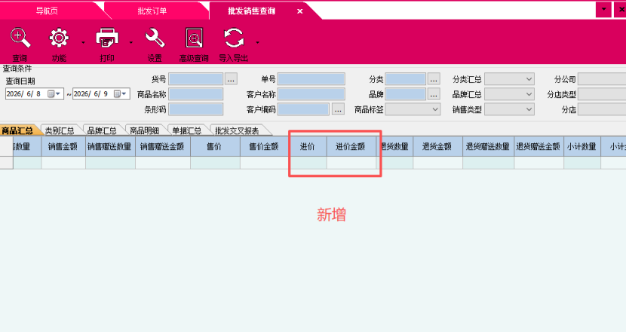Viewport: 626px width, 332px height.
Task: Open the tab list dropdown arrow at top right
Action: (603, 9)
